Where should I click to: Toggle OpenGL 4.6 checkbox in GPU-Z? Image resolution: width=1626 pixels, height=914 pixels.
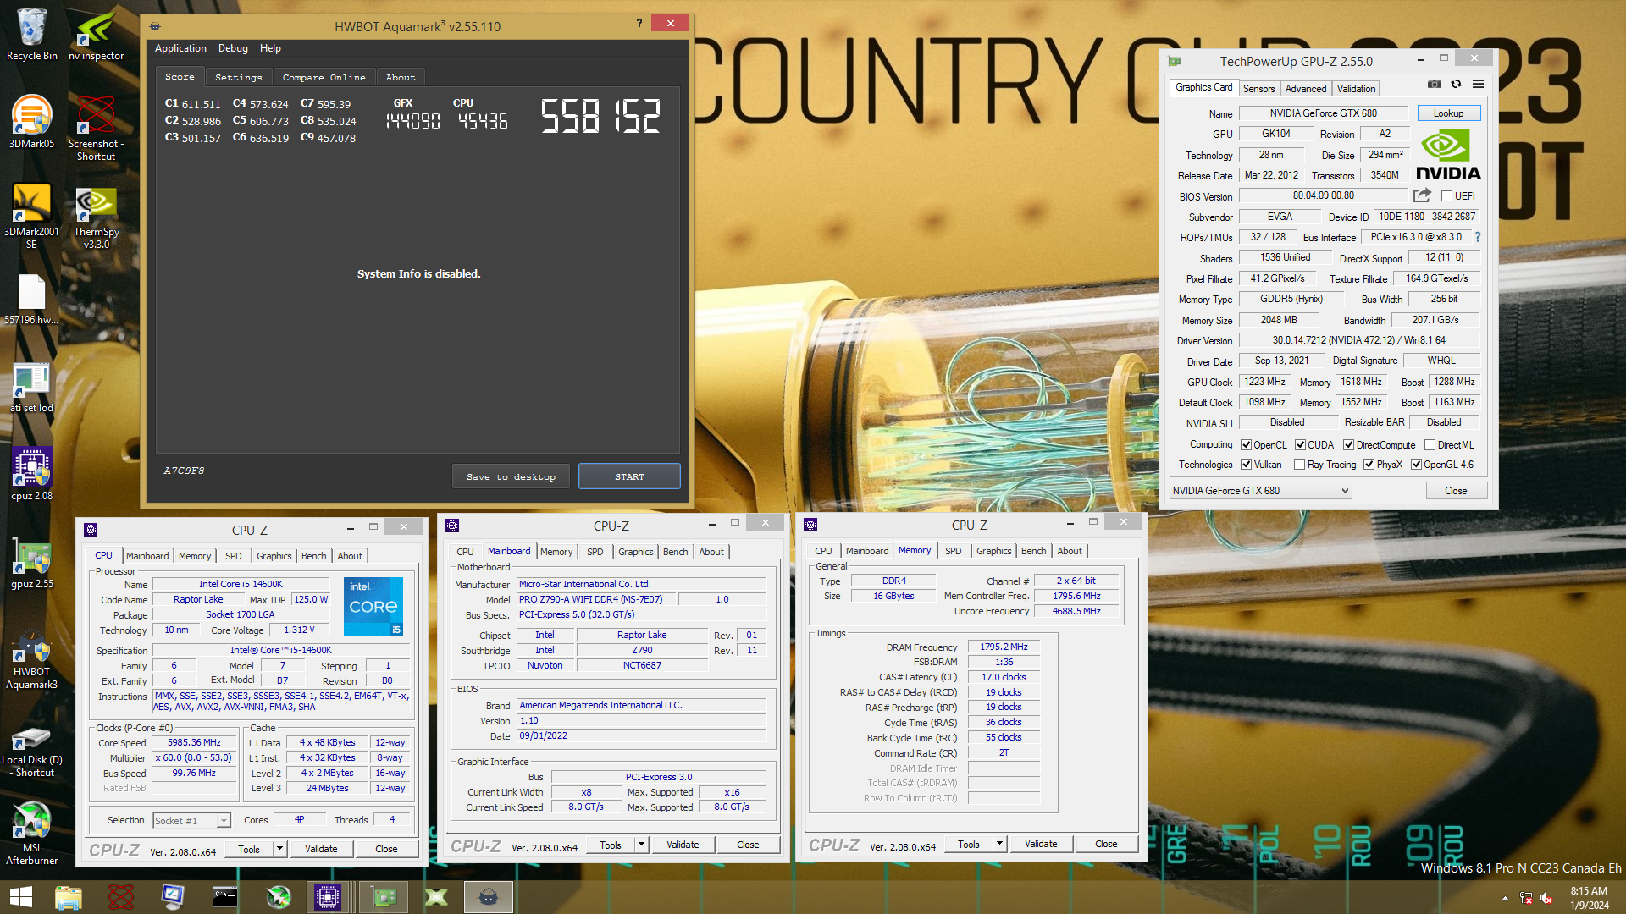click(1416, 465)
